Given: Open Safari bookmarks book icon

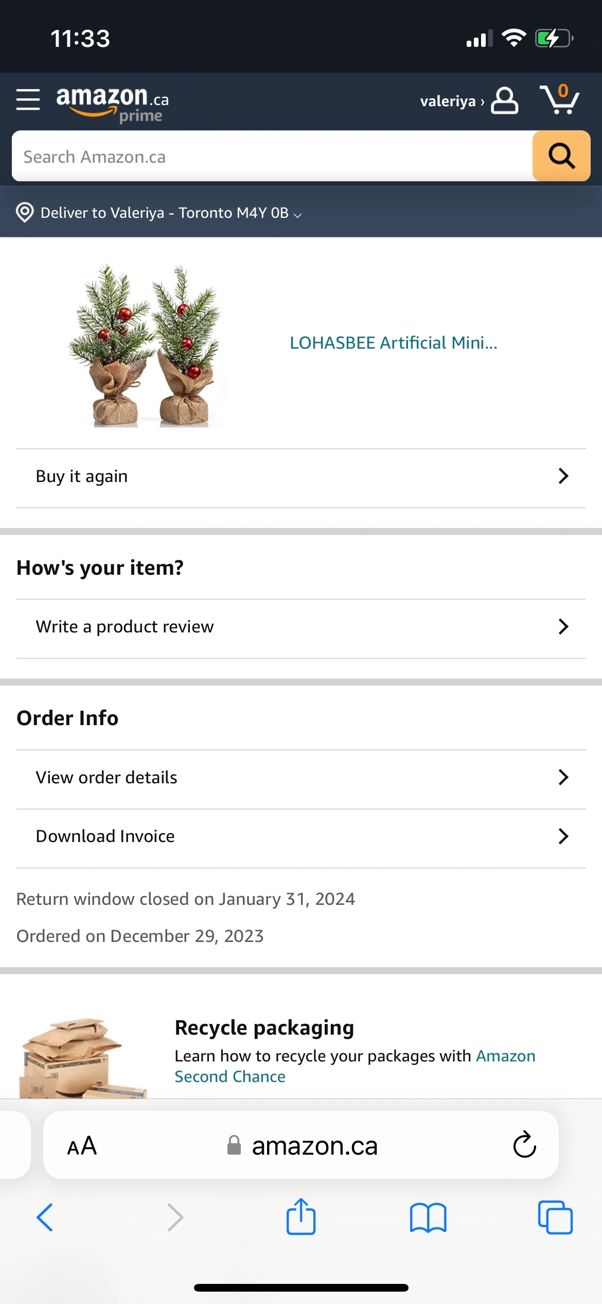Looking at the screenshot, I should (428, 1217).
